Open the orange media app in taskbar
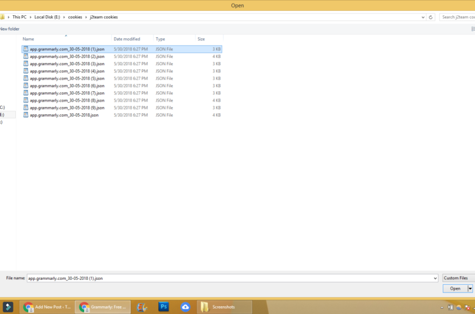This screenshot has width=475, height=314. coord(142,307)
